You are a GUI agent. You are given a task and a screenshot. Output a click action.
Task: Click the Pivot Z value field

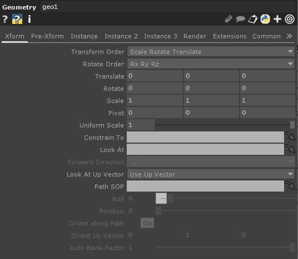[267, 112]
